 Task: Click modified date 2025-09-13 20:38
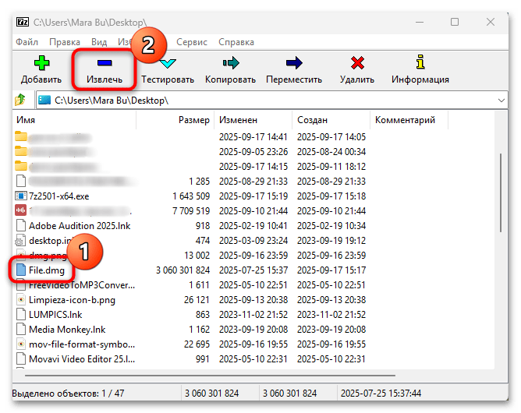[253, 300]
